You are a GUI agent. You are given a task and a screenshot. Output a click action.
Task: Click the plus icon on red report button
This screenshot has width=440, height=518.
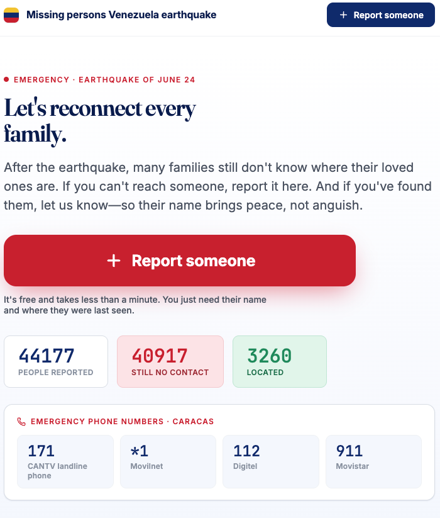[x=114, y=261]
